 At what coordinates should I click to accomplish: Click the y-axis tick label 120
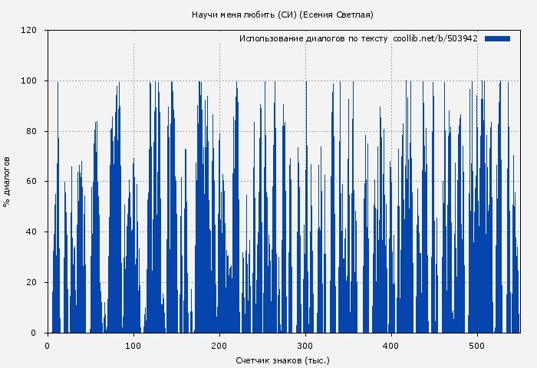click(29, 31)
